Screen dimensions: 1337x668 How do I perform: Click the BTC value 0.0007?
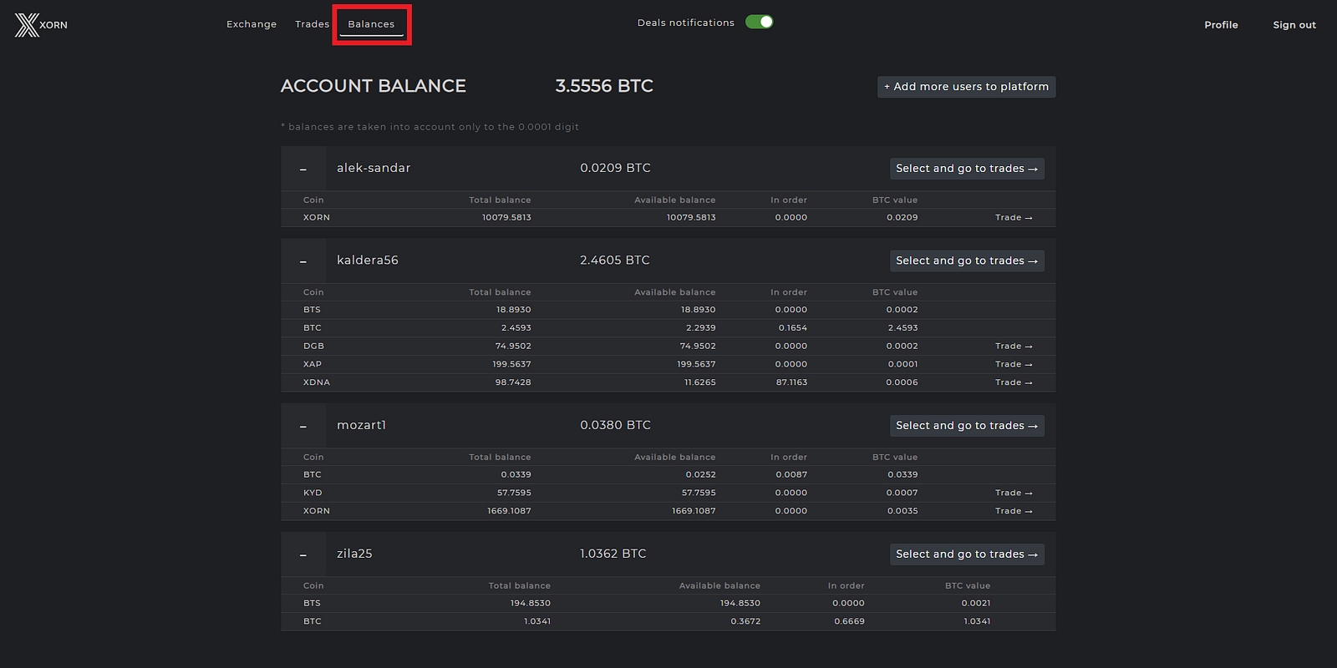(902, 493)
